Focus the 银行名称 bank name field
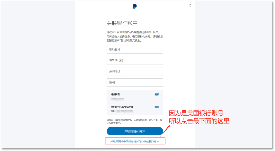This screenshot has width=275, height=151. coord(135,49)
